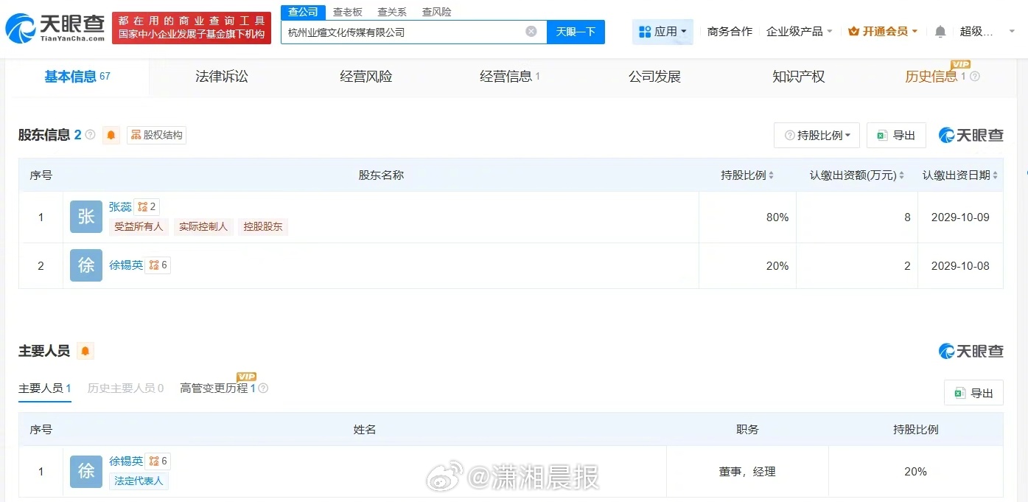
Task: Switch to the 经营风险 tab
Action: coord(366,77)
